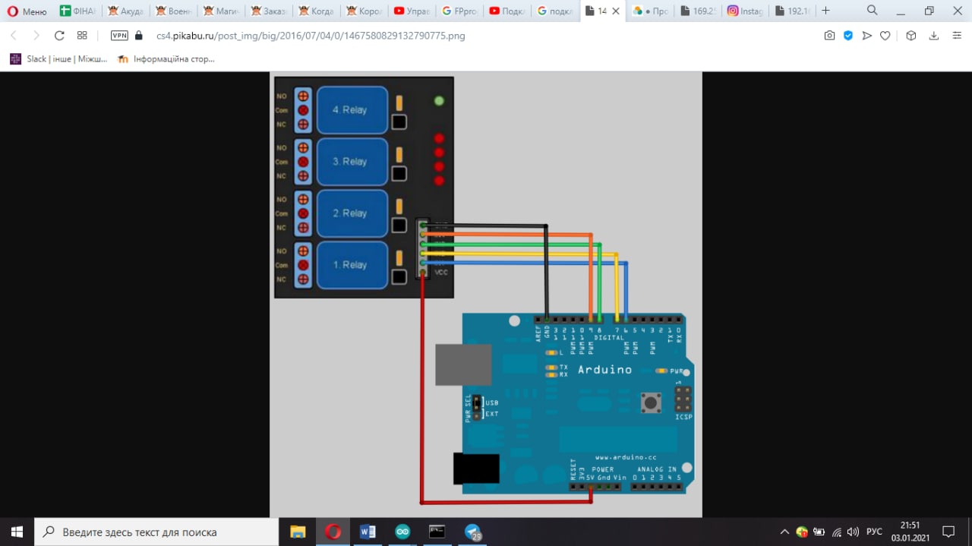Image resolution: width=972 pixels, height=546 pixels.
Task: Switch to the FPpro tab
Action: click(x=461, y=11)
